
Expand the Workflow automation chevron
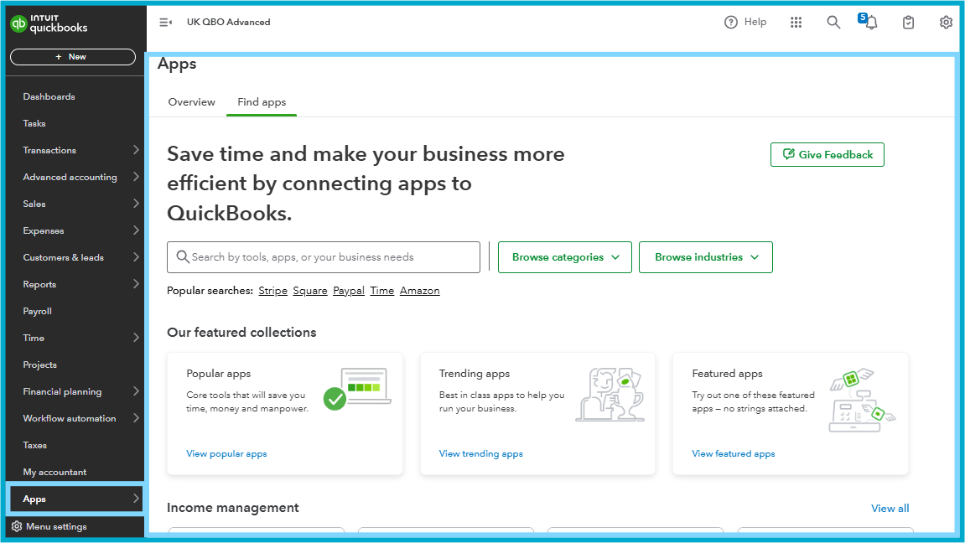136,418
